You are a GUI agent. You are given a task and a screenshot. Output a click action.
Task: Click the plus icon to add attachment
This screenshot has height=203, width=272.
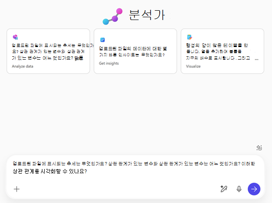17,189
